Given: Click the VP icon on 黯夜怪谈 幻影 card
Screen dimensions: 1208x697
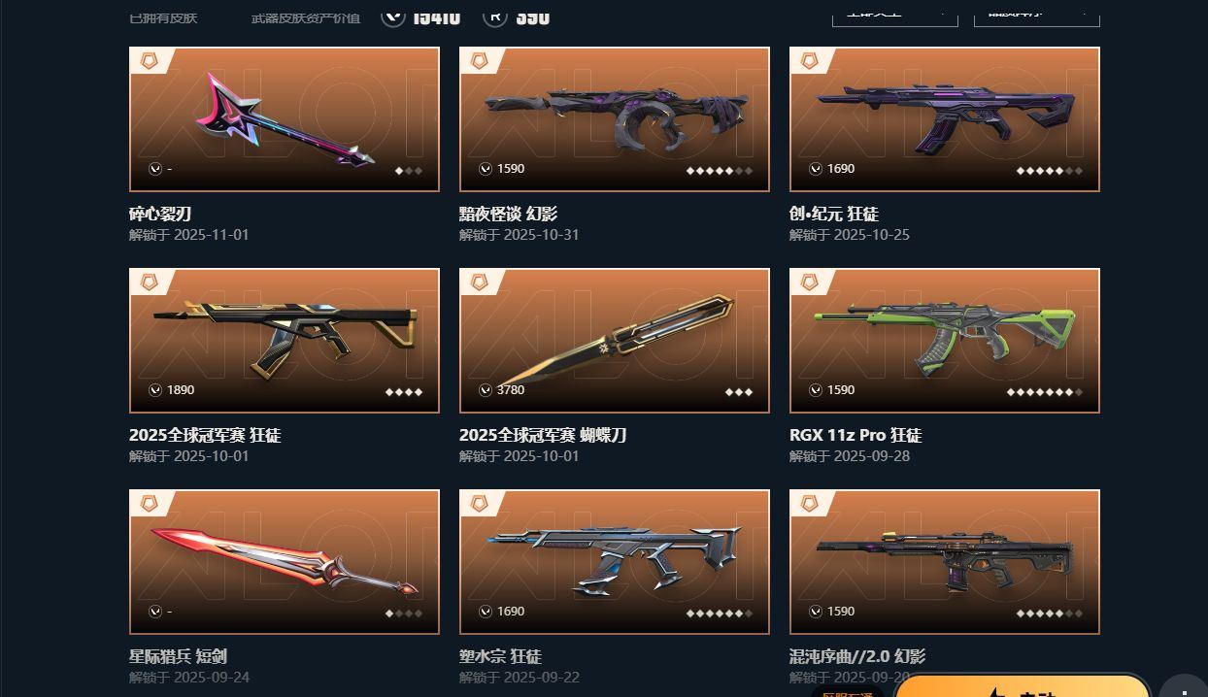Looking at the screenshot, I should click(x=486, y=169).
